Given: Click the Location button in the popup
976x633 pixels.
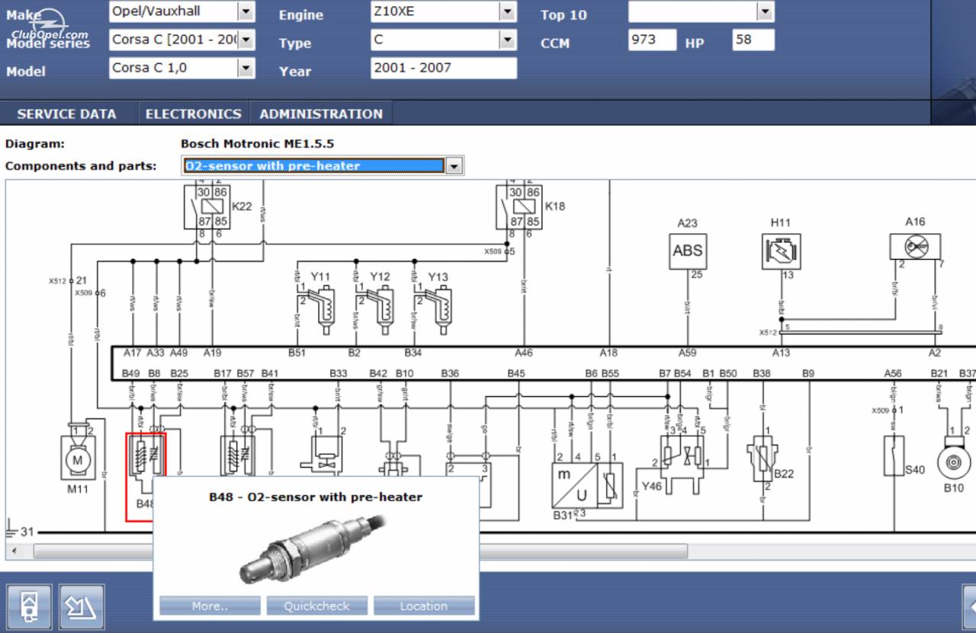Looking at the screenshot, I should point(424,606).
